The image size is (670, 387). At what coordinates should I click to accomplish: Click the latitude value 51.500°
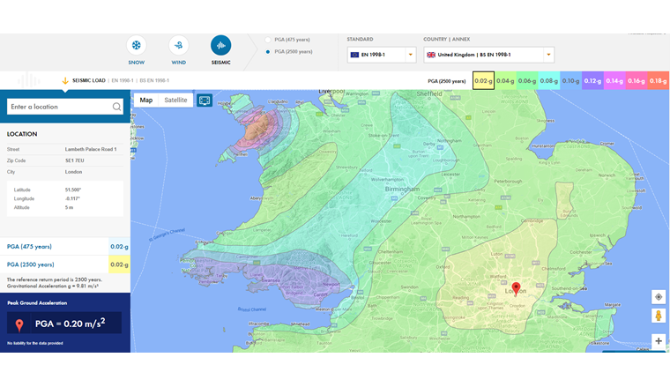(73, 190)
